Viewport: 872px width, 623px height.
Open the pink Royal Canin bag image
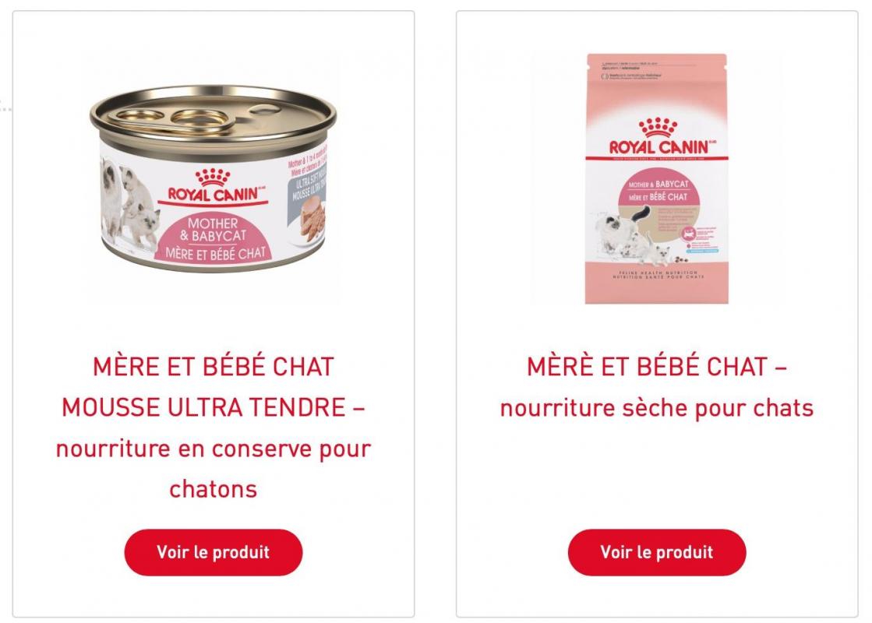[656, 178]
